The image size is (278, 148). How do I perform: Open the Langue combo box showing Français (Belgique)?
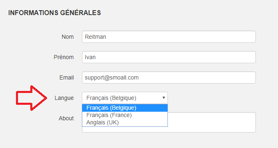(125, 98)
